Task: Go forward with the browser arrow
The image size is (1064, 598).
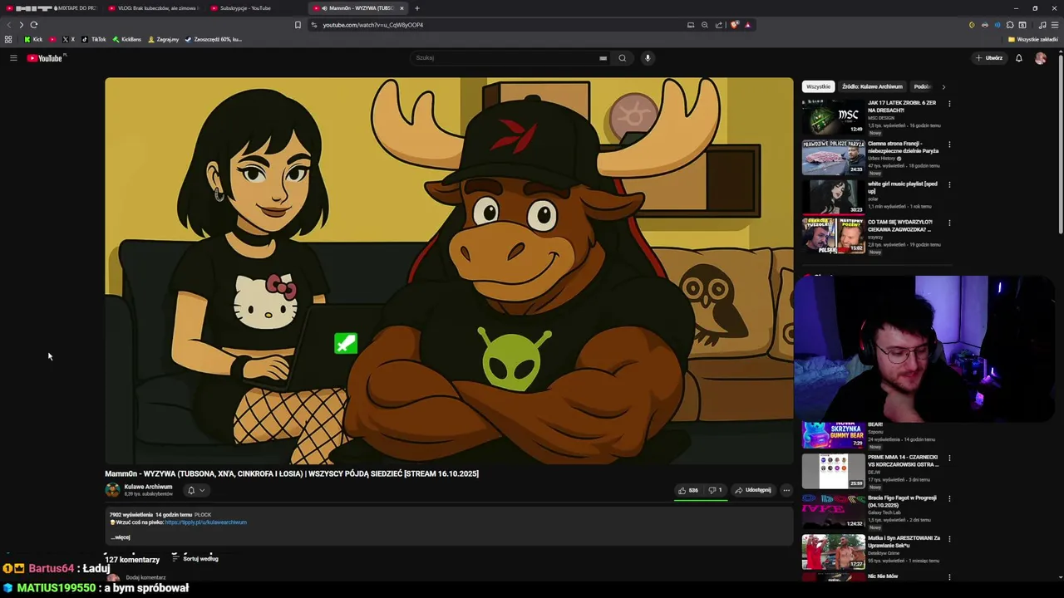Action: [22, 25]
